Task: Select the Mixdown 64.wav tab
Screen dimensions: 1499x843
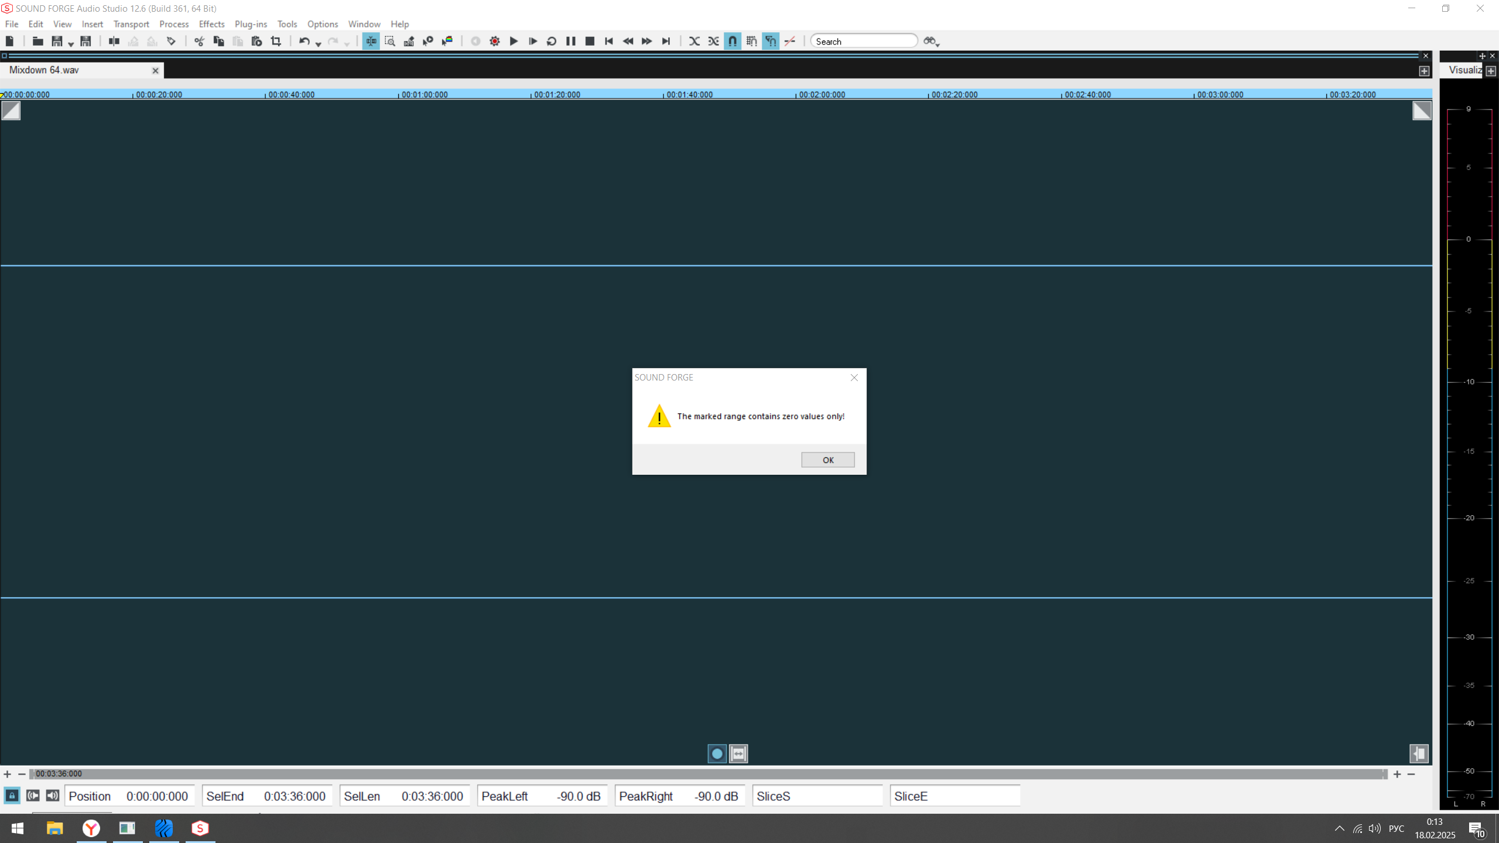Action: [45, 70]
